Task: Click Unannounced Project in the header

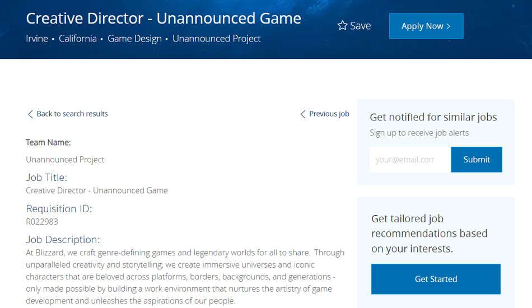Action: click(217, 39)
